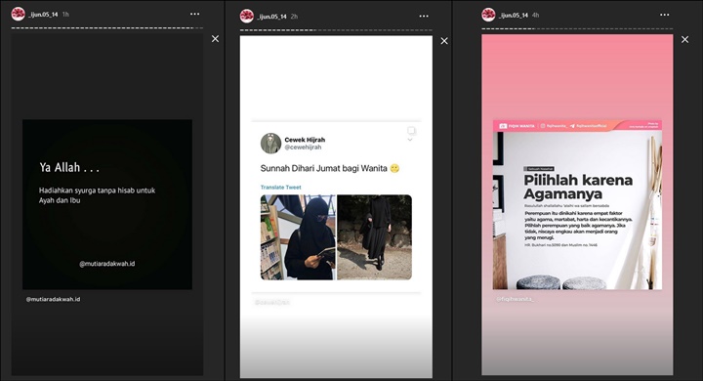The image size is (703, 381).
Task: Tap the @fiqihwanita_ mention below the pink post
Action: (515, 299)
